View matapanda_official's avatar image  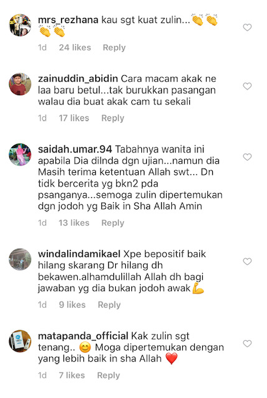pos(20,341)
